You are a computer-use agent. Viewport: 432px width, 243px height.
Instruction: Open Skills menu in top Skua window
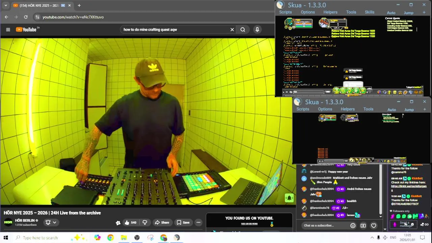[370, 12]
